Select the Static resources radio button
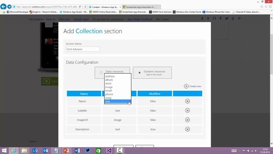 pos(101,73)
